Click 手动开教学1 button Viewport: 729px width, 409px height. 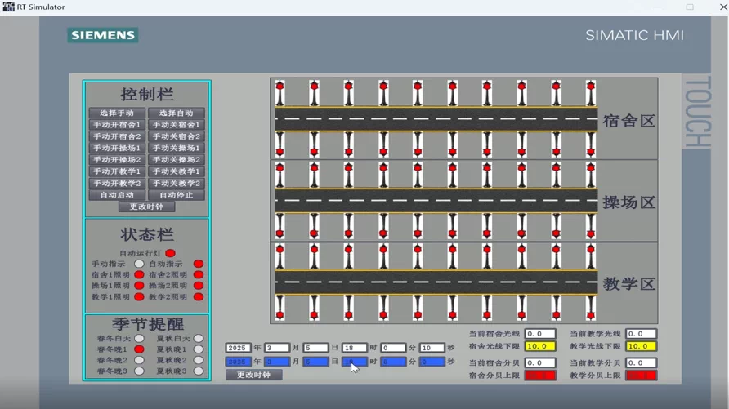click(x=117, y=171)
